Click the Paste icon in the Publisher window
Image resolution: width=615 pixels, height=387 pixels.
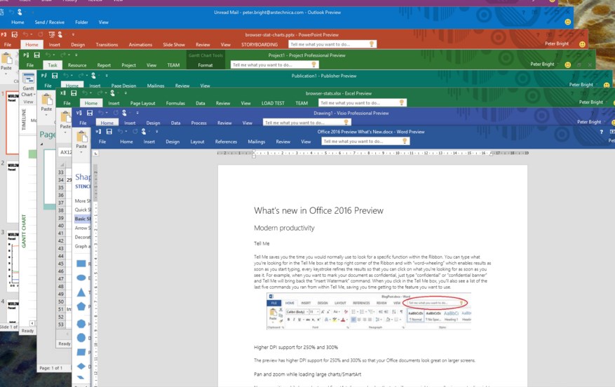pyautogui.click(x=47, y=100)
